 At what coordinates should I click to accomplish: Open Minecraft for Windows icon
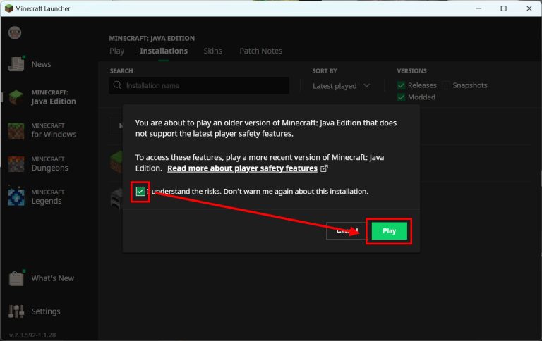point(16,130)
